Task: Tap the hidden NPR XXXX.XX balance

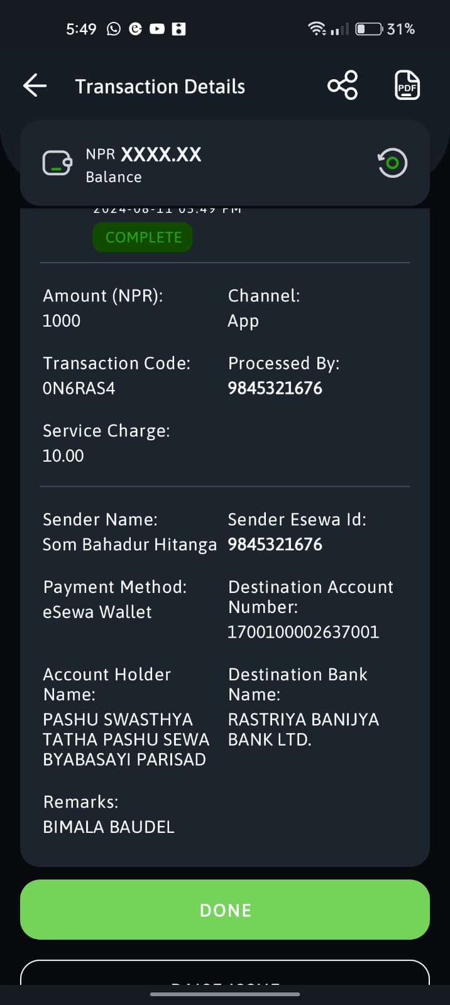Action: pos(143,155)
